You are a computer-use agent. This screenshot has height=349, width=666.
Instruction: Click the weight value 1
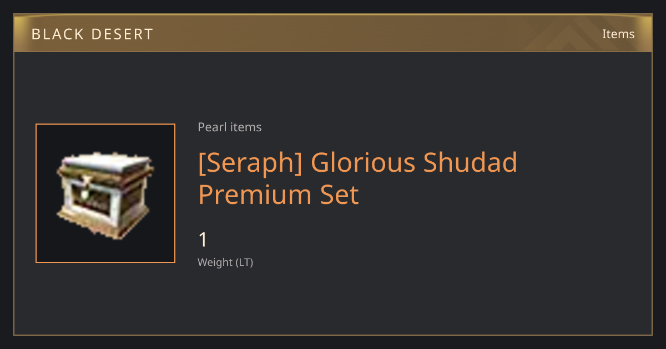(203, 240)
